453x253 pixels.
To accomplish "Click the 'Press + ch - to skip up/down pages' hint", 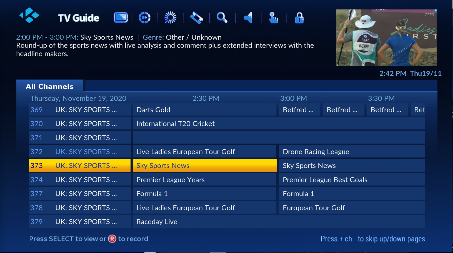I will click(x=373, y=239).
